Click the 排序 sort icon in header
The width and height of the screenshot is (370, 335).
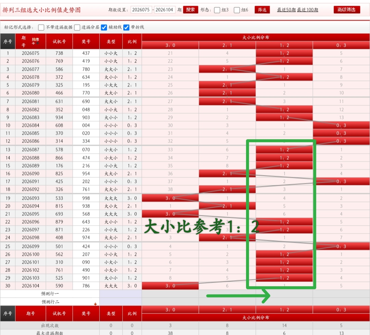[35, 41]
